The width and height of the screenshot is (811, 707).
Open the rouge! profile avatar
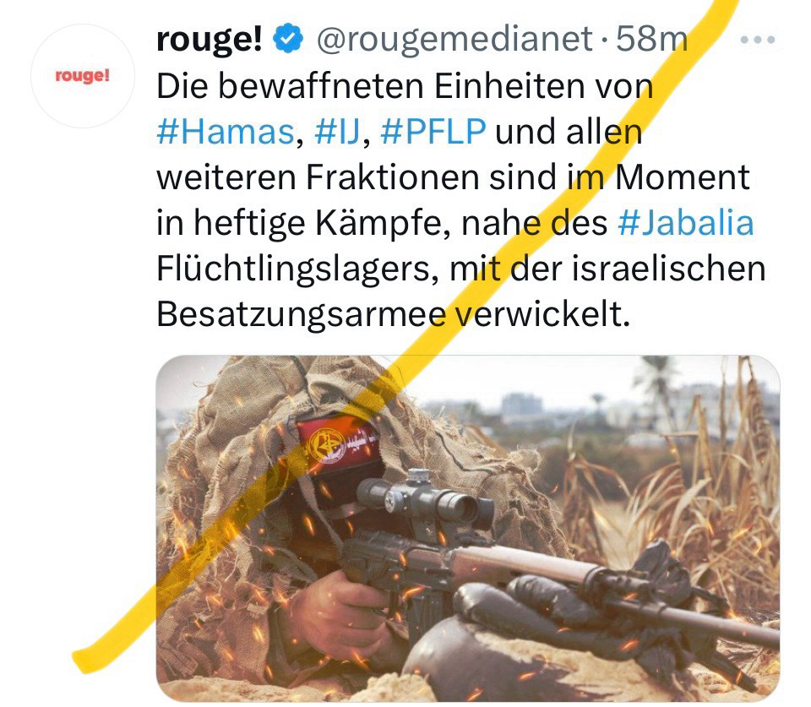click(83, 76)
